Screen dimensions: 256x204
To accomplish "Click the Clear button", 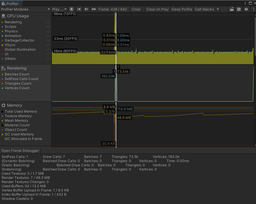I will [x=136, y=9].
